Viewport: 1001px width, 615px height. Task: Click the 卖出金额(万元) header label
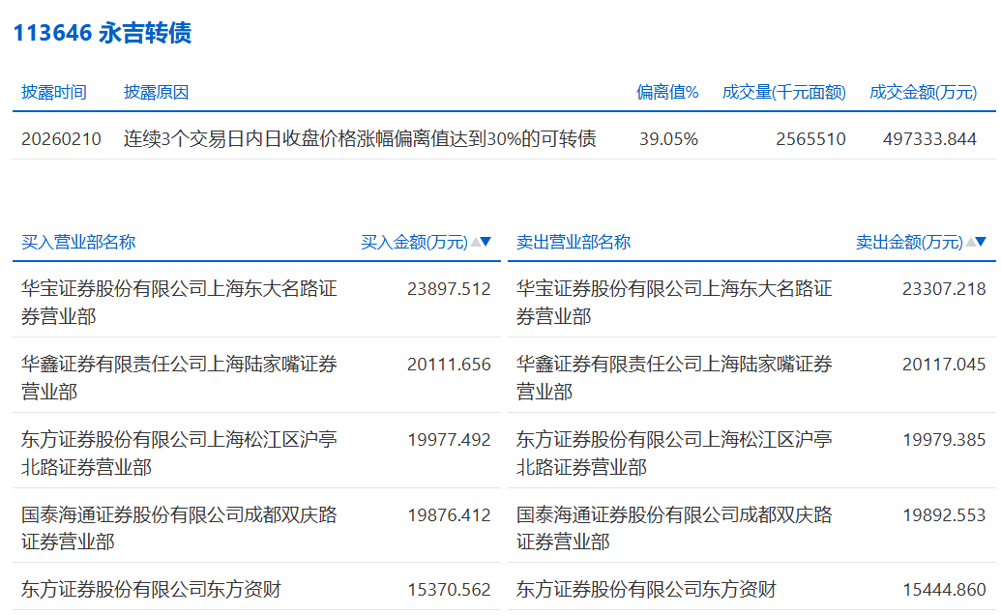click(909, 242)
